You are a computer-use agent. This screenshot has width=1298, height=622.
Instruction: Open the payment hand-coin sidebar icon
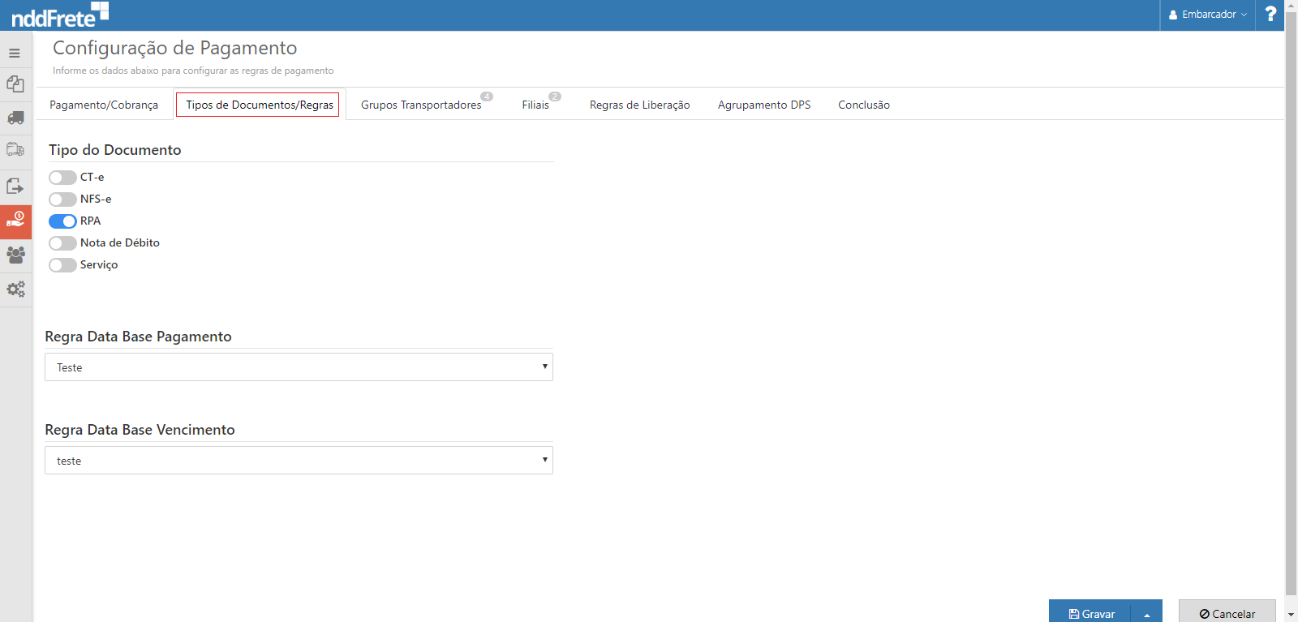click(15, 221)
